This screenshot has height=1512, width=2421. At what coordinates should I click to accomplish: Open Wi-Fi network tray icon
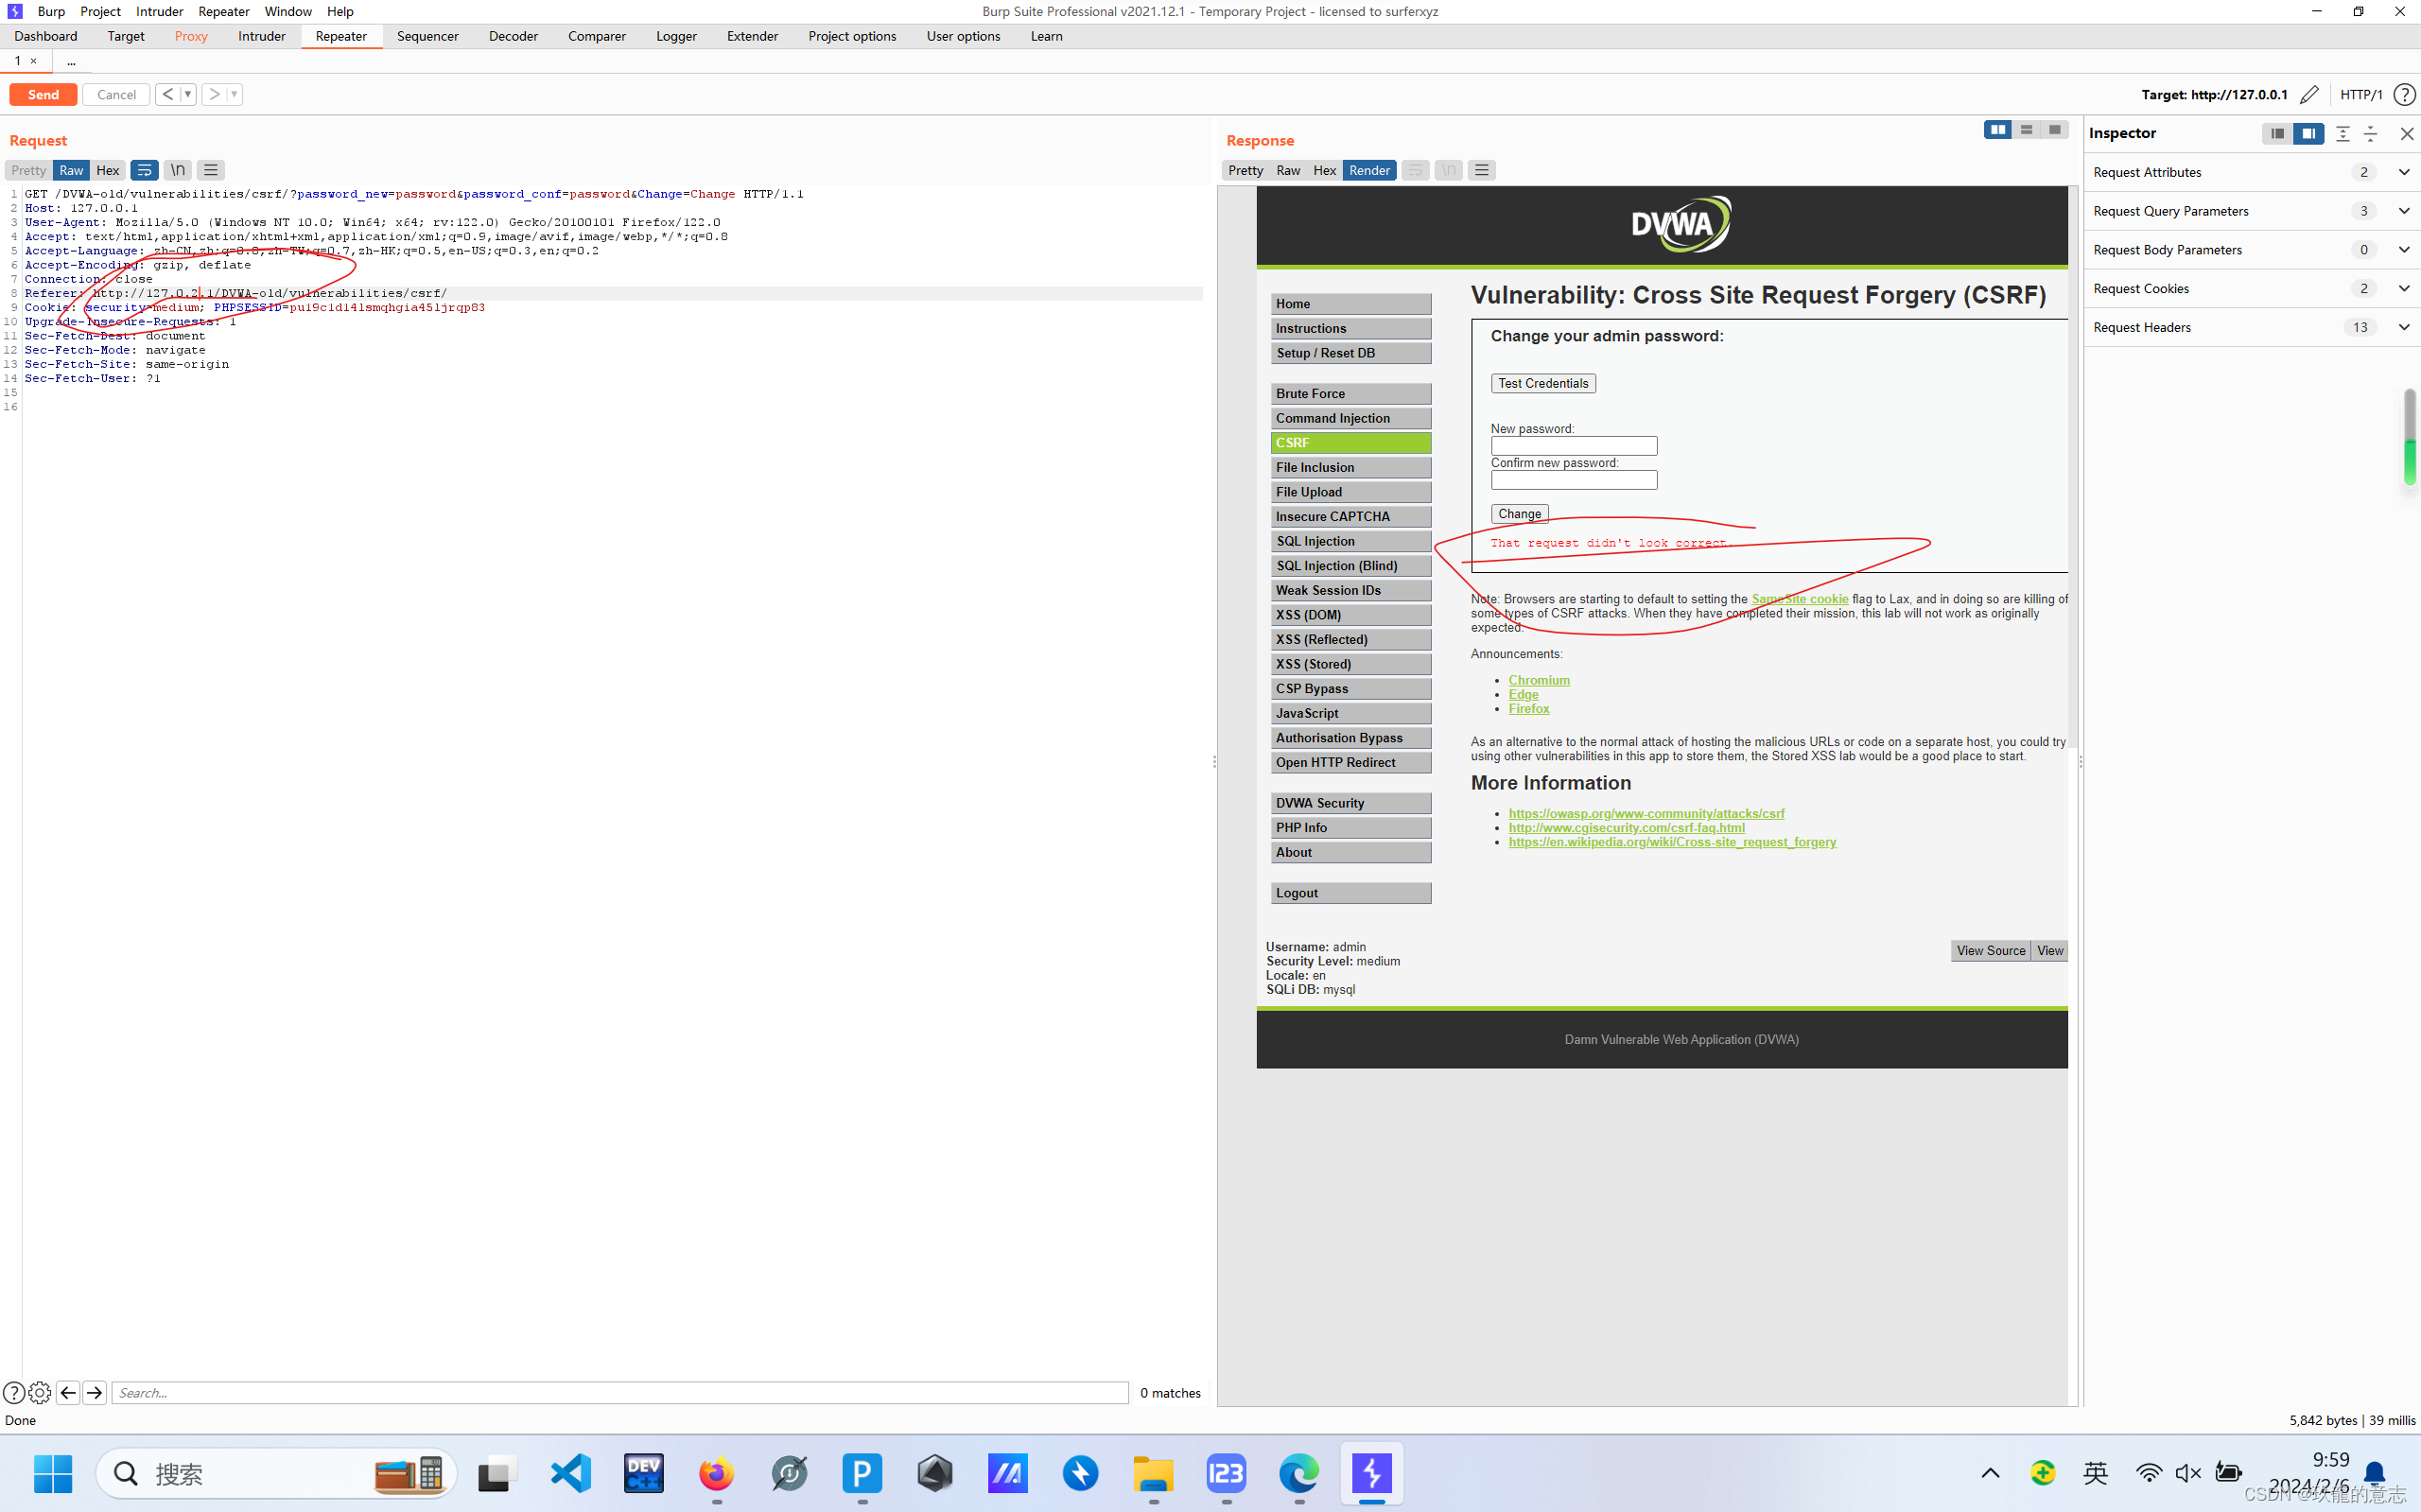(x=2148, y=1473)
